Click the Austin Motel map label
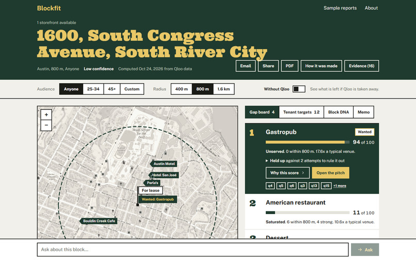416x260 pixels. click(x=164, y=164)
